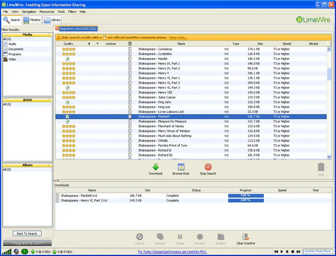
Task: Collapse the Artist filter box arrow
Action: tap(50, 100)
